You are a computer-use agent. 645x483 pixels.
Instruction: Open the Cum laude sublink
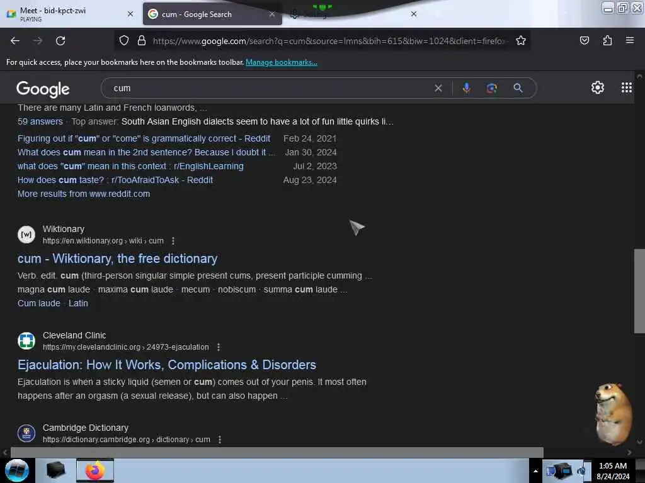coord(38,303)
